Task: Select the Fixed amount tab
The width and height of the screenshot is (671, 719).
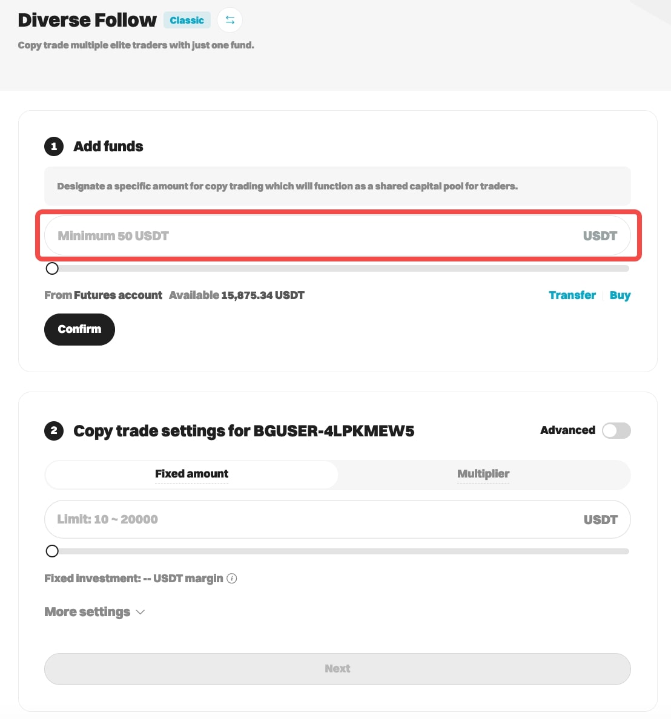Action: tap(191, 474)
